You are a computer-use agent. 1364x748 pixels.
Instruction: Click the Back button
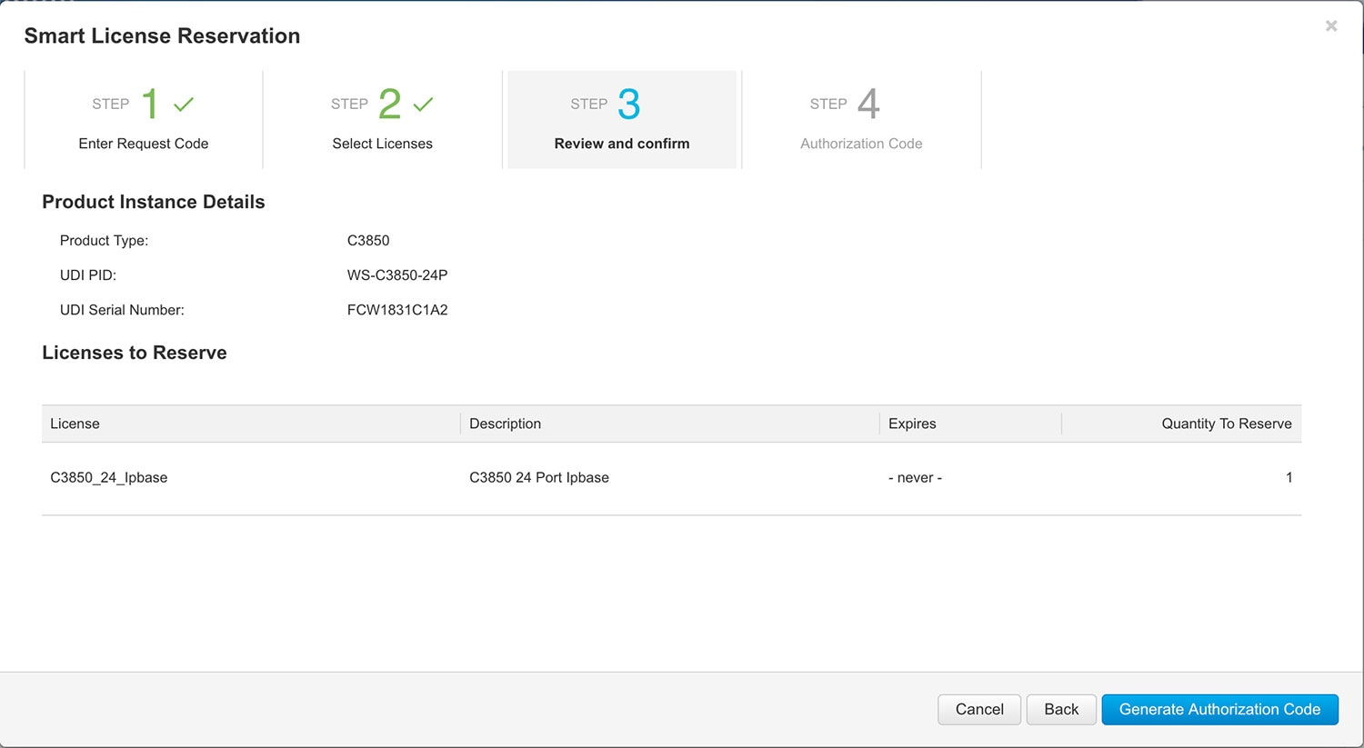pyautogui.click(x=1061, y=710)
